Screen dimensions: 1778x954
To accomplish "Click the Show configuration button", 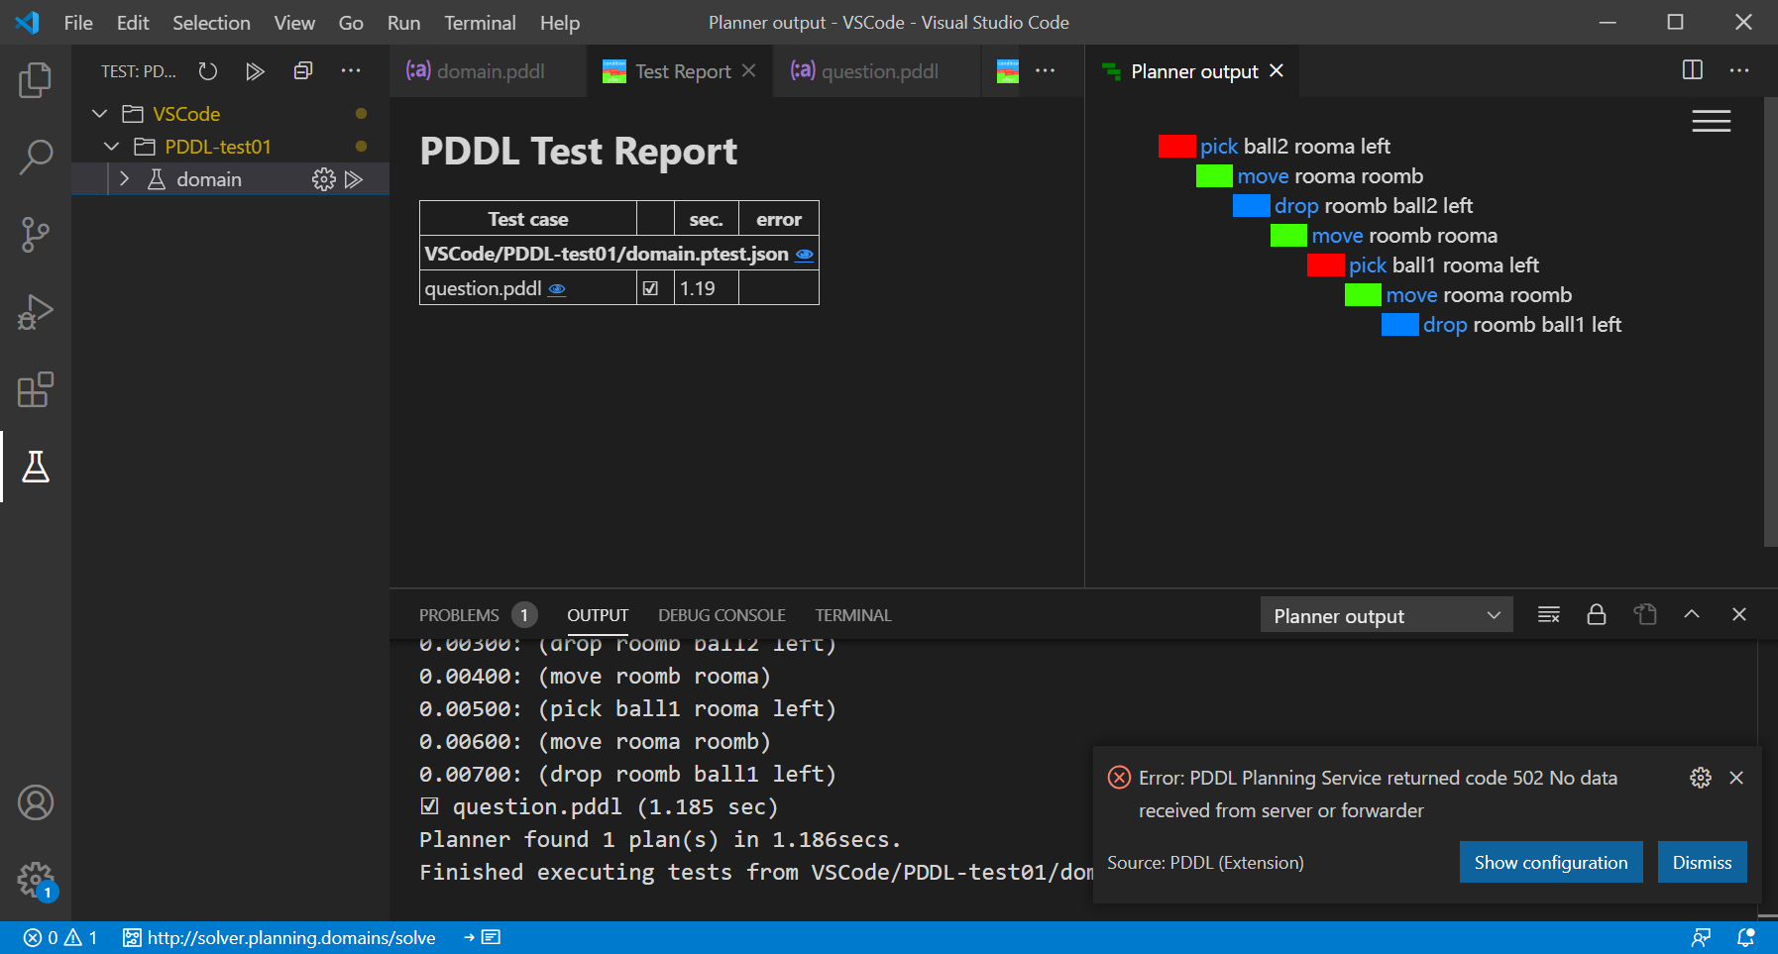I will (x=1551, y=862).
